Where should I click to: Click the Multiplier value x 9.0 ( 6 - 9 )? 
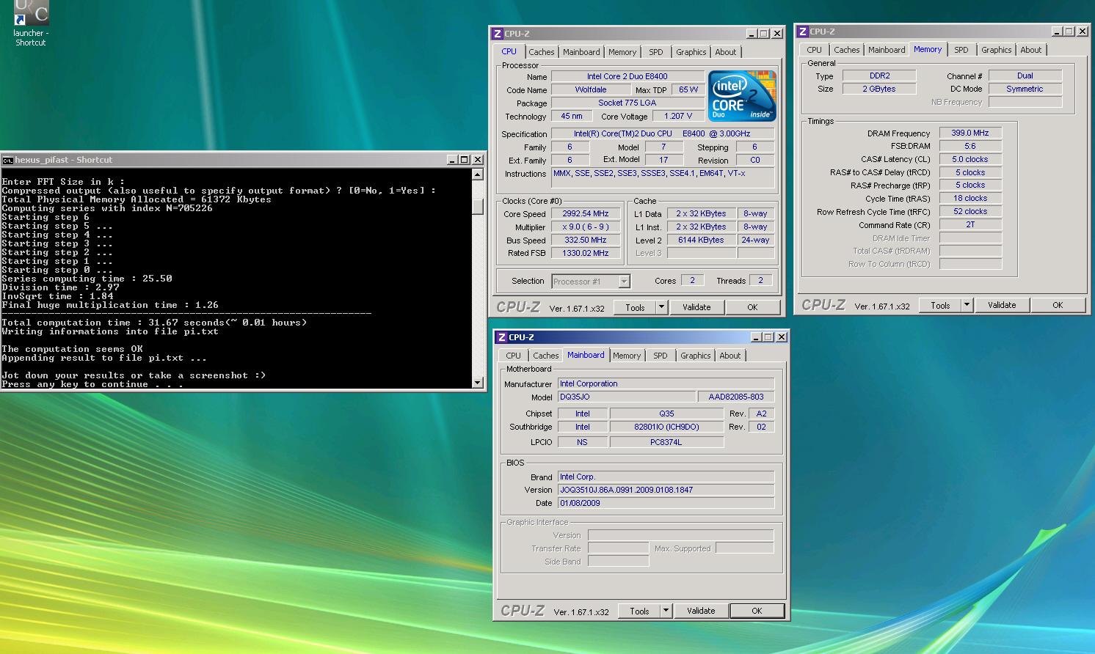click(x=585, y=227)
